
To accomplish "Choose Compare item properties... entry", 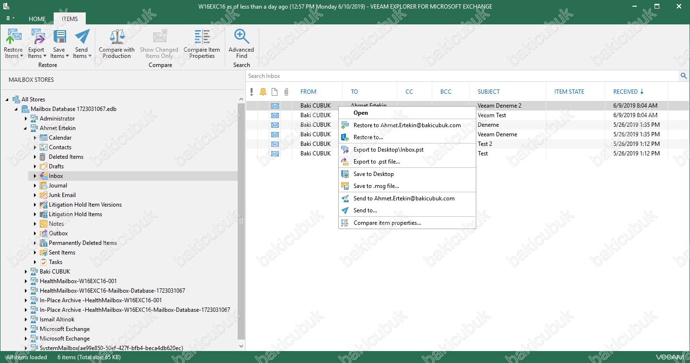I will tap(407, 223).
